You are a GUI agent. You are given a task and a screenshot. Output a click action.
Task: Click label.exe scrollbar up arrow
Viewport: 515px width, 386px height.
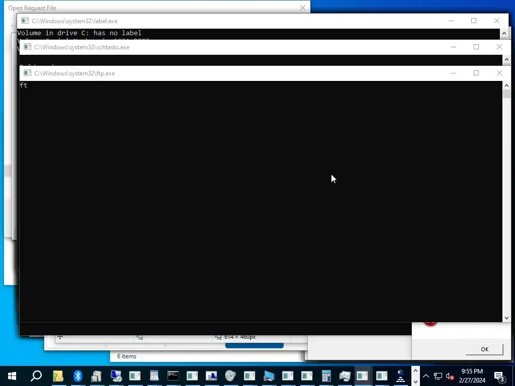(x=504, y=33)
